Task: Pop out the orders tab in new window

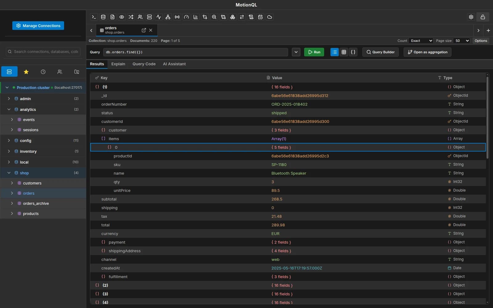Action: tap(144, 30)
